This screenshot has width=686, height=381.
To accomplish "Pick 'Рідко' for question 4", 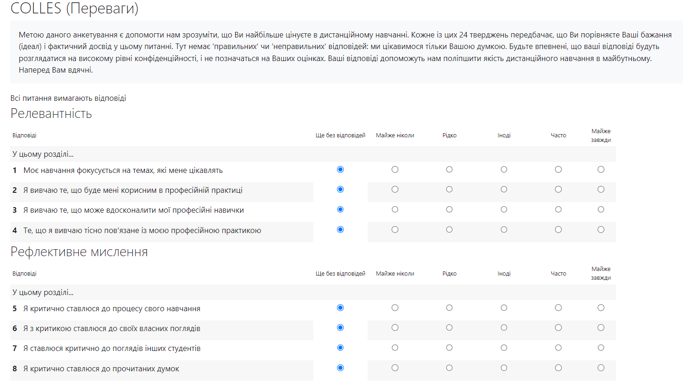I will point(449,230).
